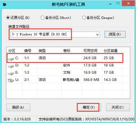Open the Windows 10 专业版 image combo box
This screenshot has width=136, height=123.
[x=55, y=35]
